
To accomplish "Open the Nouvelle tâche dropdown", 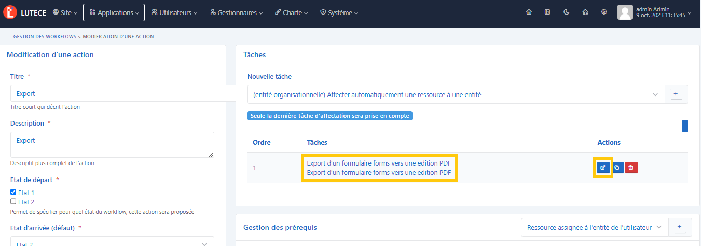I will (456, 94).
